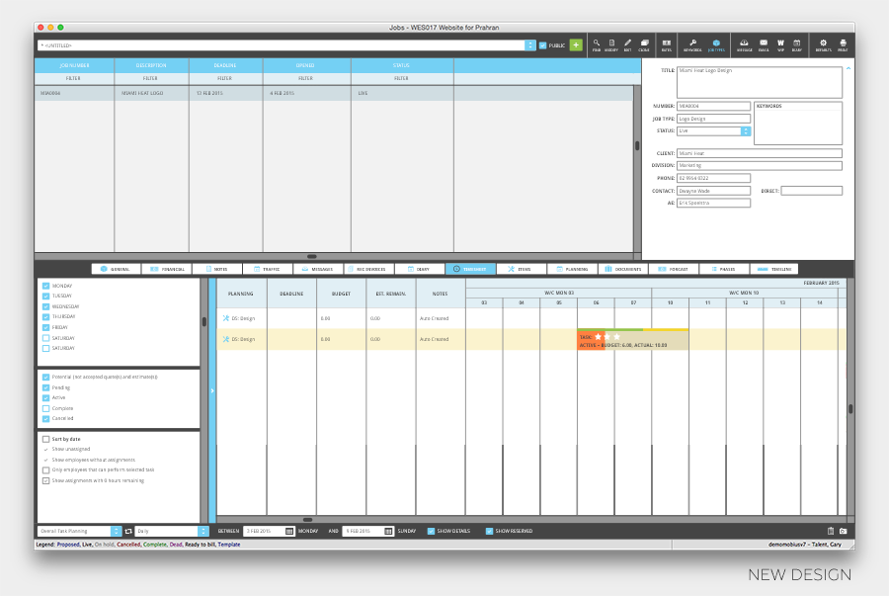Viewport: 889px width, 596px height.
Task: Clone the job using Clone icon
Action: [644, 44]
